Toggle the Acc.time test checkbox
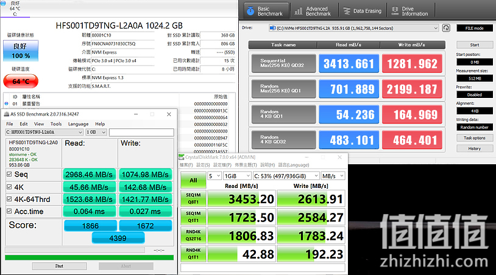This screenshot has width=496, height=275. click(9, 211)
